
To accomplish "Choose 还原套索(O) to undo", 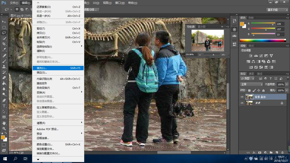I will (58, 7).
